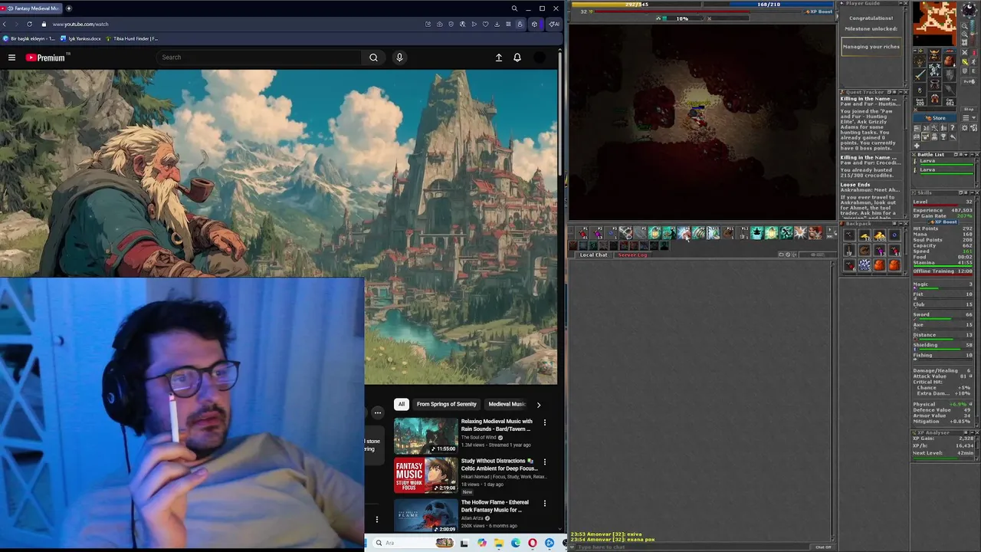Open a new browser tab
981x552 pixels.
69,8
